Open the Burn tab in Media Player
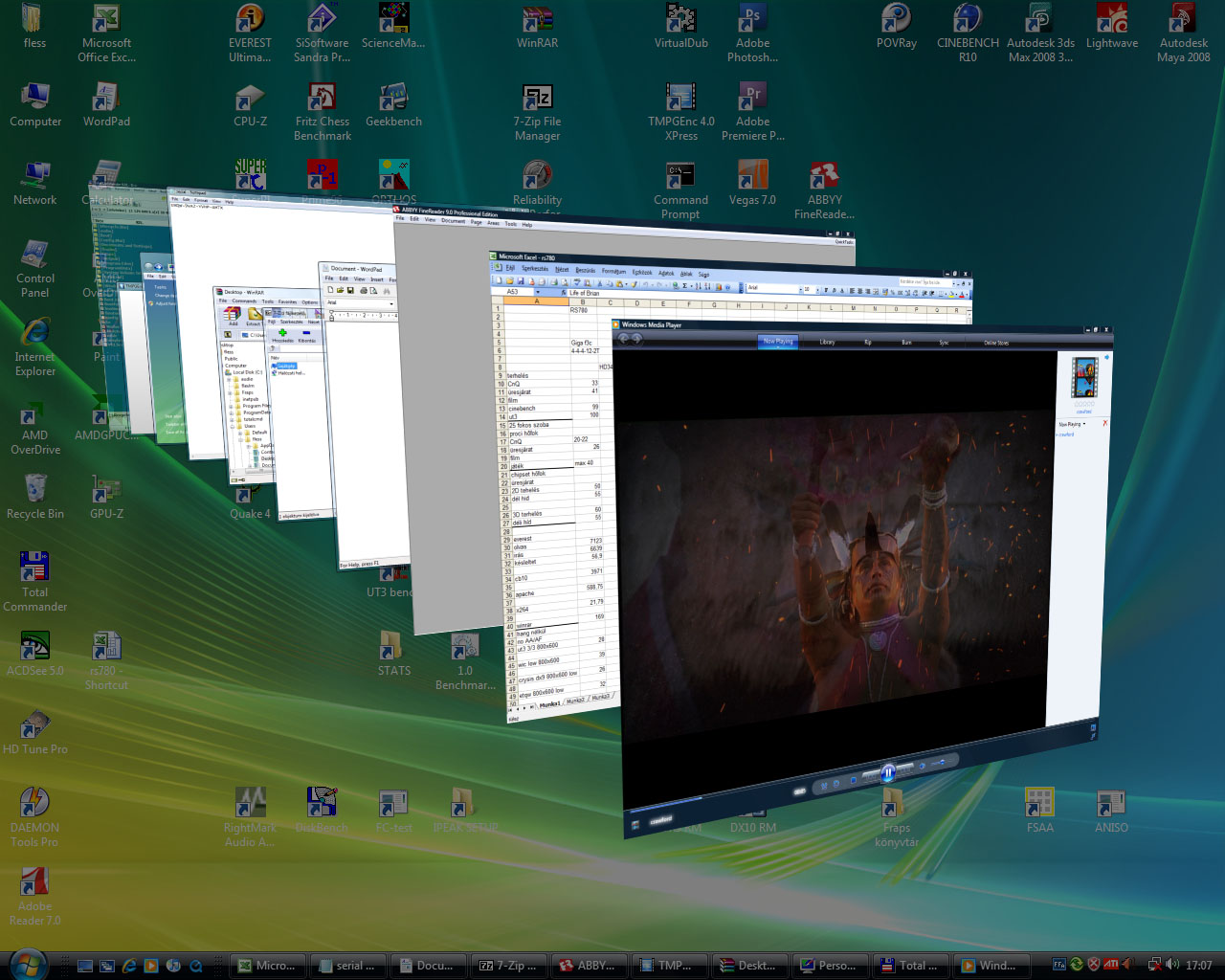 tap(906, 342)
